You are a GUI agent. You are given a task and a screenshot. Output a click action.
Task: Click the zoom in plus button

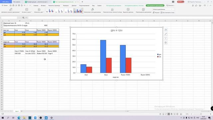210,114
